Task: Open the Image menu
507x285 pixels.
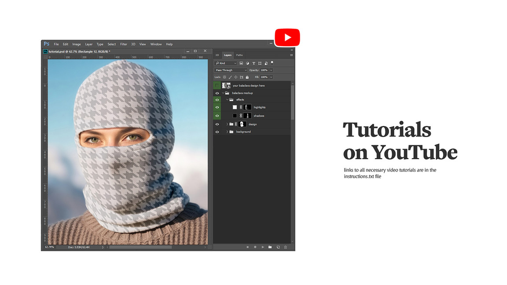Action: (x=77, y=44)
